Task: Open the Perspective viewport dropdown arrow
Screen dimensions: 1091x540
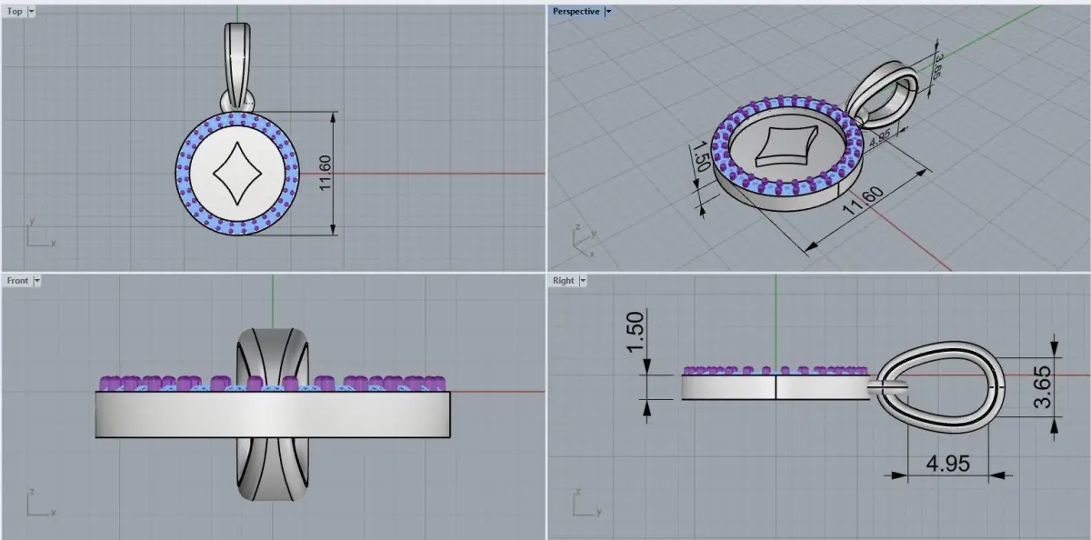Action: coord(608,12)
